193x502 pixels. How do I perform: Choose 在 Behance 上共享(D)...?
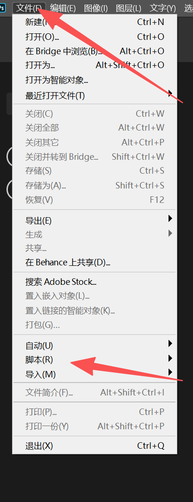[x=95, y=263]
